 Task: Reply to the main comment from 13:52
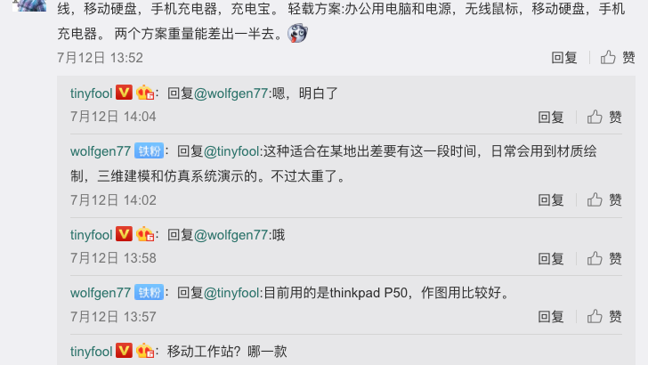pos(564,58)
